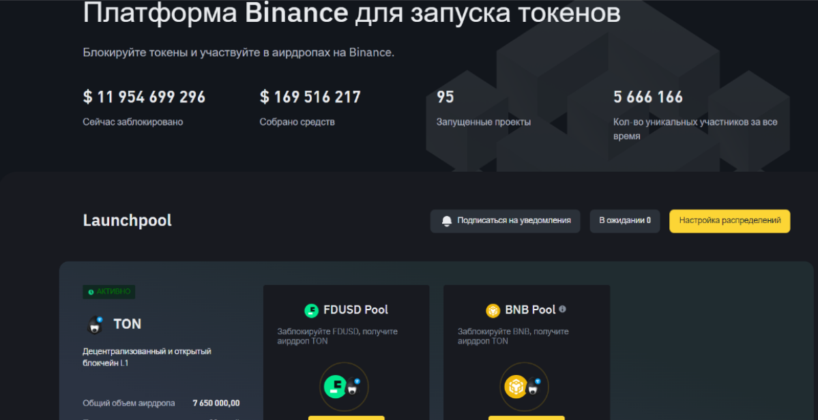Click the Сейчас заблокировано label
Image resolution: width=818 pixels, height=420 pixels.
133,123
